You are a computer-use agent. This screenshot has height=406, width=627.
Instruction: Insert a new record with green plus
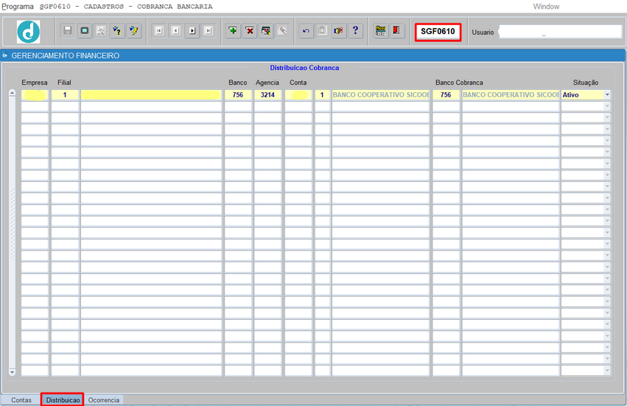click(x=233, y=31)
